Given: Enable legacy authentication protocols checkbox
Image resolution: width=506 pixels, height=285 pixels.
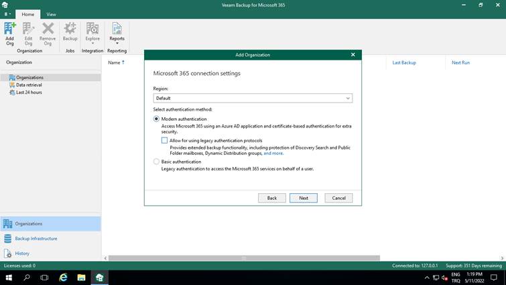Looking at the screenshot, I should click(165, 140).
